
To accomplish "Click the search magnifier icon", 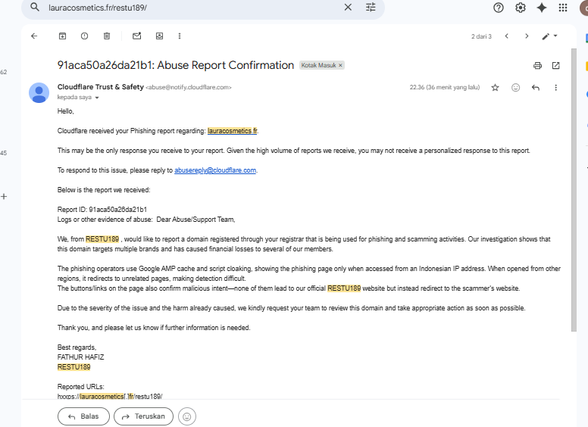I will click(35, 7).
